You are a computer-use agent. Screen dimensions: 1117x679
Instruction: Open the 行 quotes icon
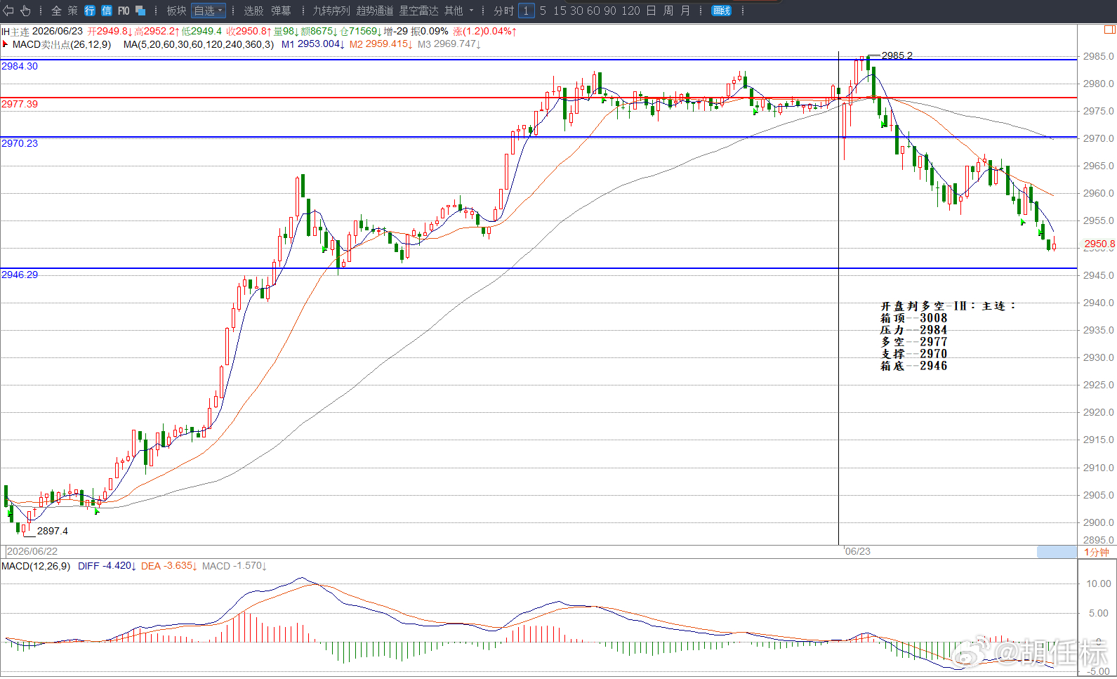90,11
